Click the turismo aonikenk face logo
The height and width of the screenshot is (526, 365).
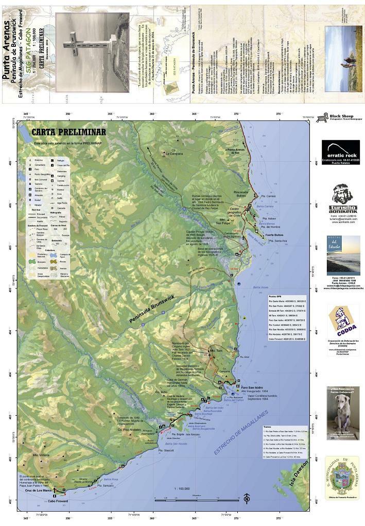[342, 194]
